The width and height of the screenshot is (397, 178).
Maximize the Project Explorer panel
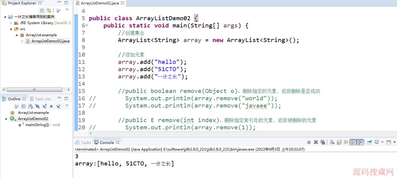coord(66,3)
